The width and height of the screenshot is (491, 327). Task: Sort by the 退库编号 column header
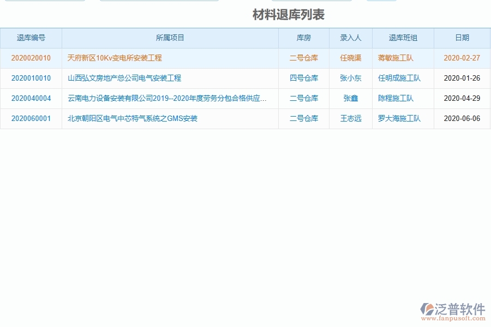(31, 38)
